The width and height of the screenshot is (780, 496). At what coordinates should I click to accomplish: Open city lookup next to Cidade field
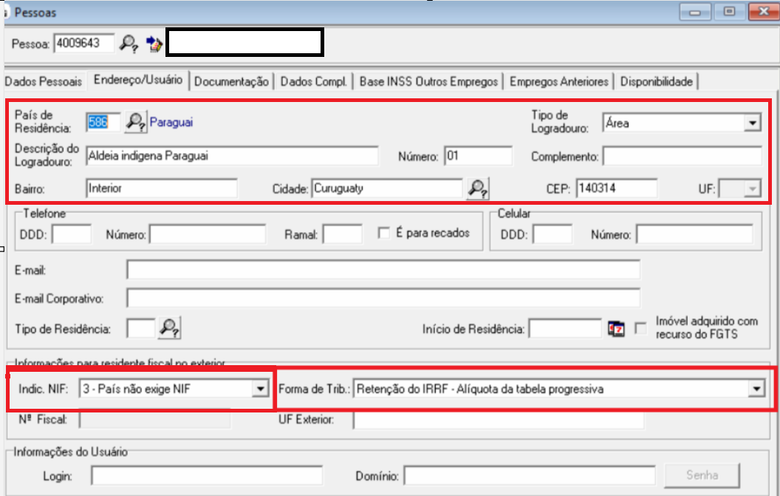coord(478,188)
